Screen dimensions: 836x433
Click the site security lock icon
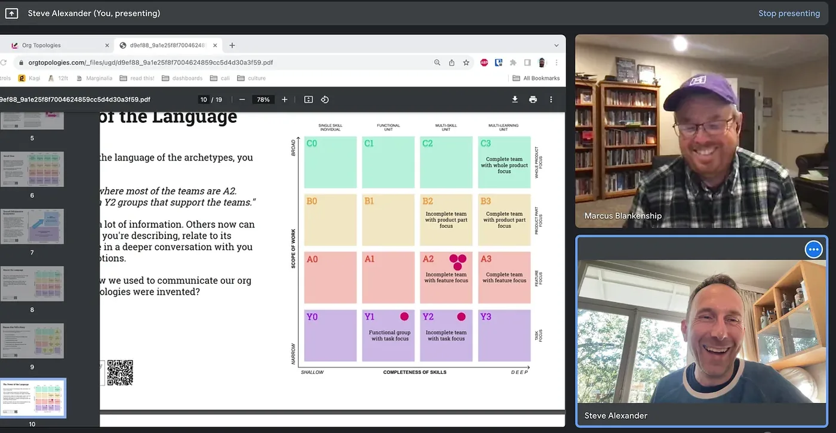[21, 62]
